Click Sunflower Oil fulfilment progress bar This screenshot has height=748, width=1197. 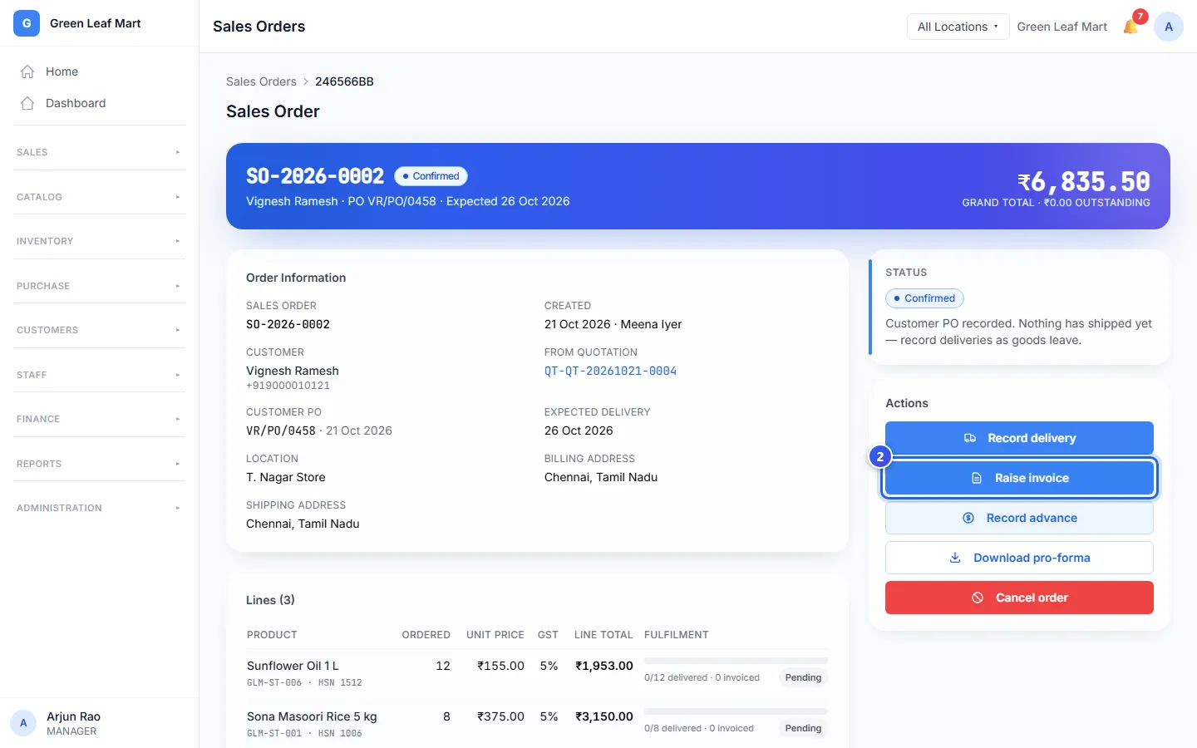coord(736,661)
